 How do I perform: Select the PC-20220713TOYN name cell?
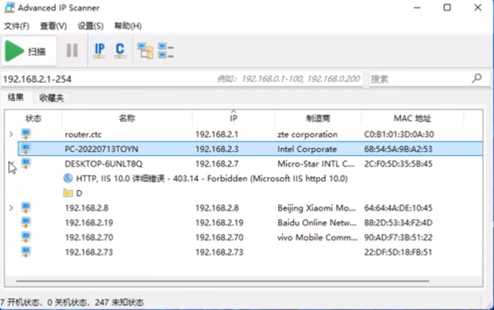(x=102, y=149)
